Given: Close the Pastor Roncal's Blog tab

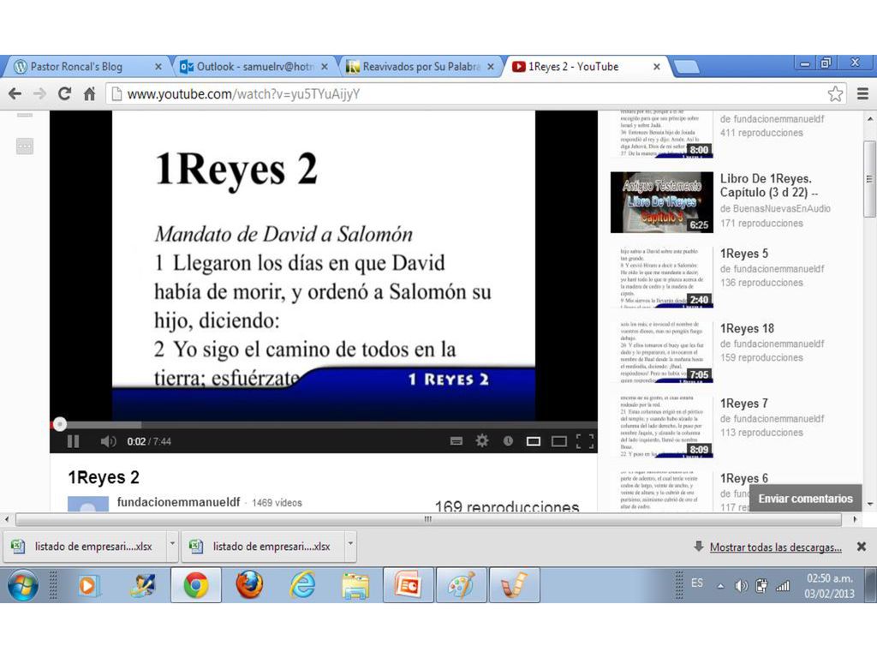Looking at the screenshot, I should (x=158, y=67).
